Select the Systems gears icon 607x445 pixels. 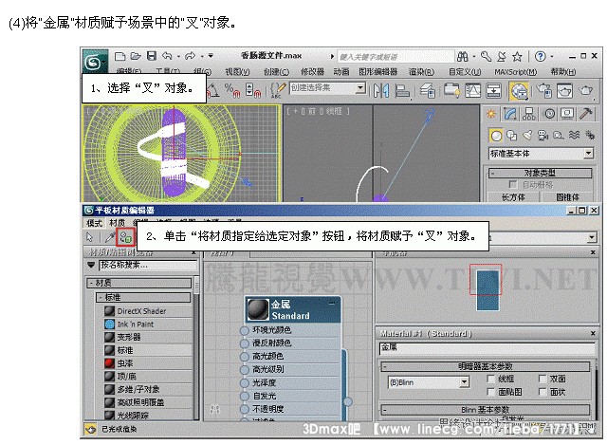point(590,135)
